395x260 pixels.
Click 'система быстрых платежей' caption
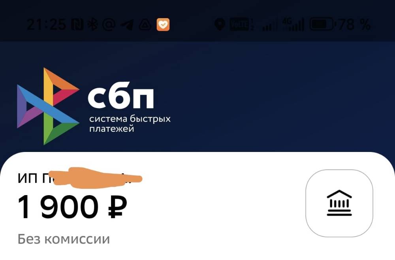[130, 124]
